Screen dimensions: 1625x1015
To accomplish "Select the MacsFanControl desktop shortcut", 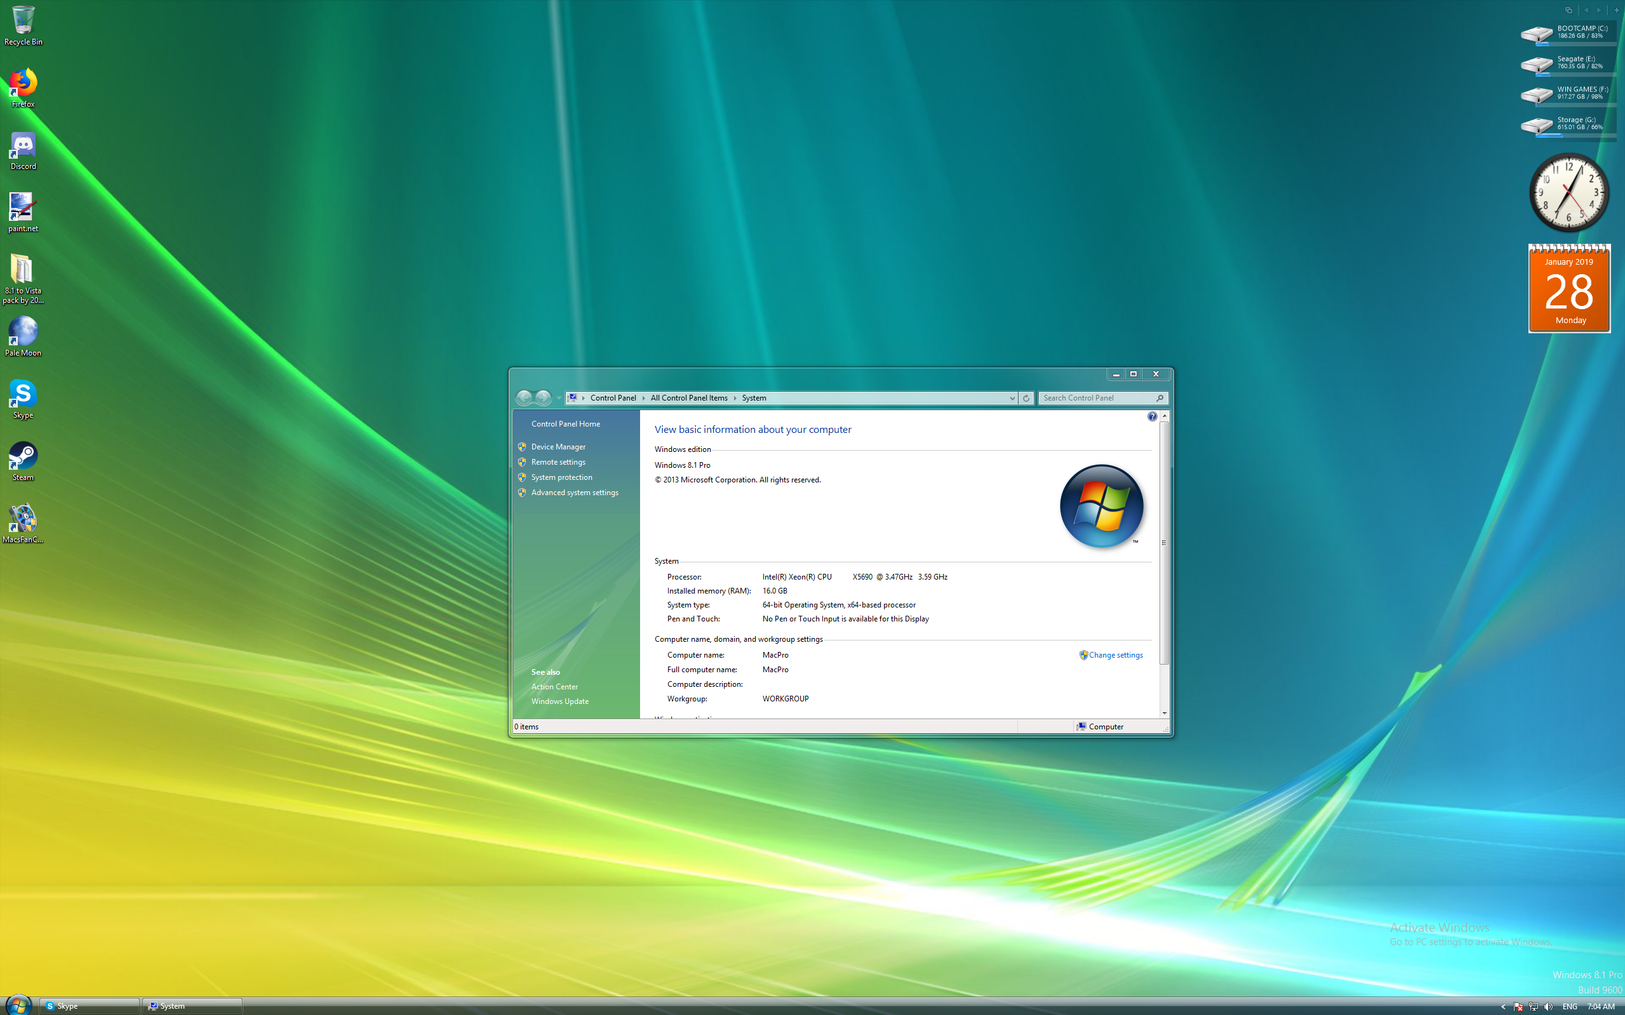I will click(x=23, y=524).
